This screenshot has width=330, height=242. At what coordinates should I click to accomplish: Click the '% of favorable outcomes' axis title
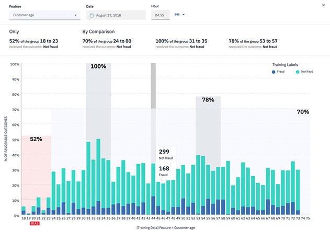pos(6,139)
